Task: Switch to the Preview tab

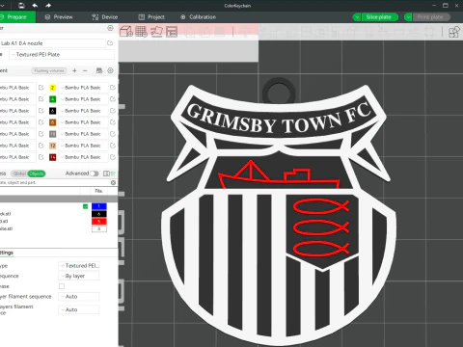Action: coord(59,17)
